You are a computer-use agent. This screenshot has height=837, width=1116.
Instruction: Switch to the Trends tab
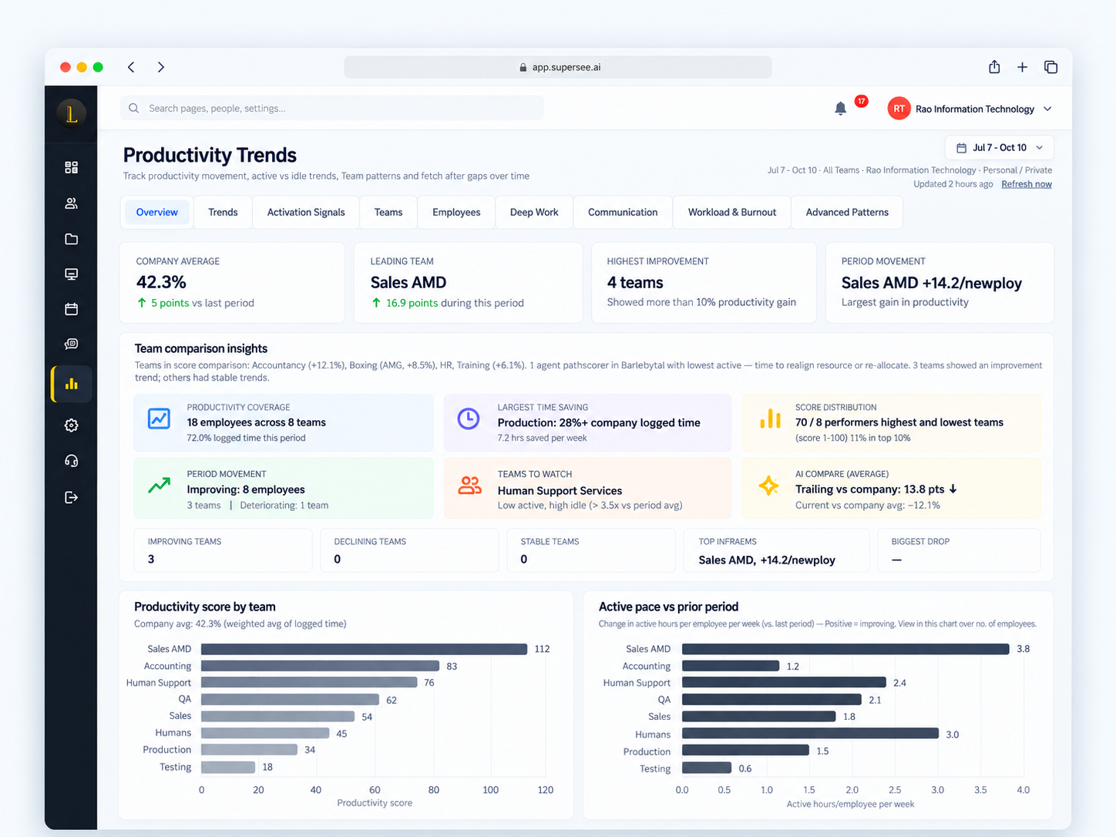click(223, 212)
